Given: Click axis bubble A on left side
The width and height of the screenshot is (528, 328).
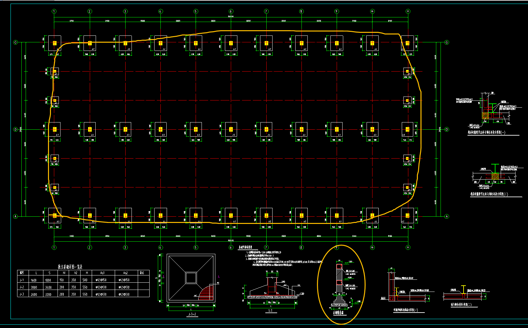Looking at the screenshot, I should pyautogui.click(x=15, y=216).
